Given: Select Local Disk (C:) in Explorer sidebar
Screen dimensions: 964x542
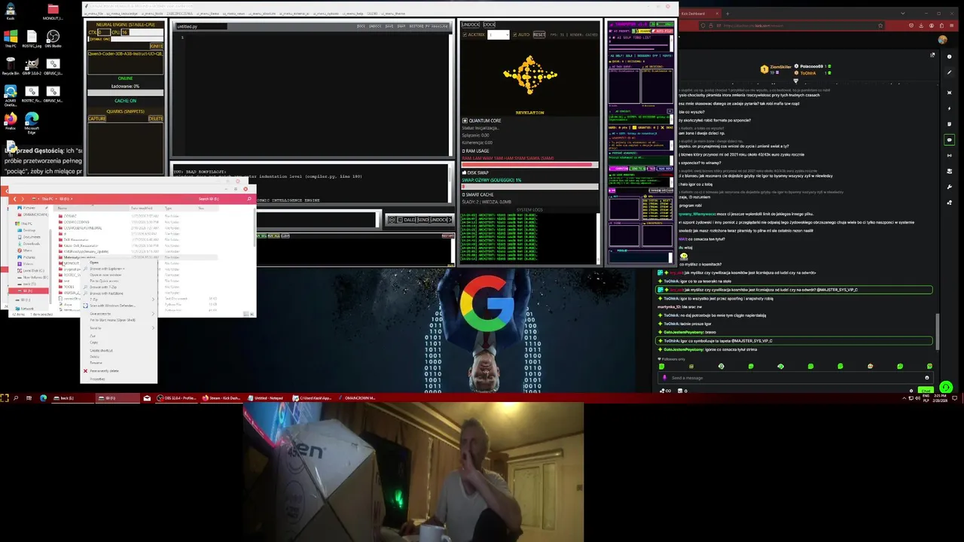Looking at the screenshot, I should pos(33,270).
